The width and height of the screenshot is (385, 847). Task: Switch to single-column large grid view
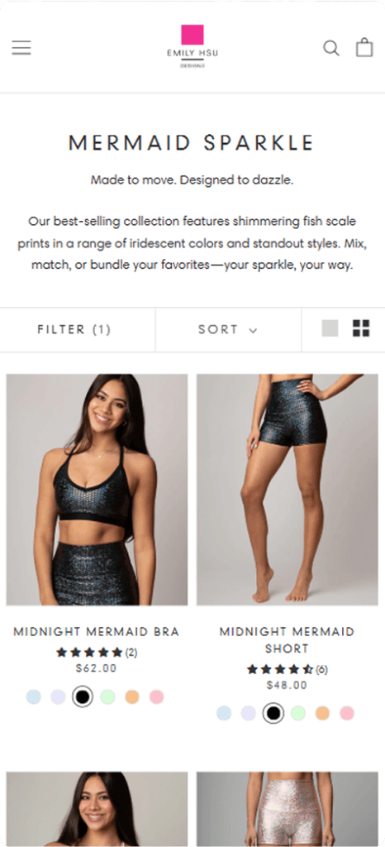(x=330, y=328)
